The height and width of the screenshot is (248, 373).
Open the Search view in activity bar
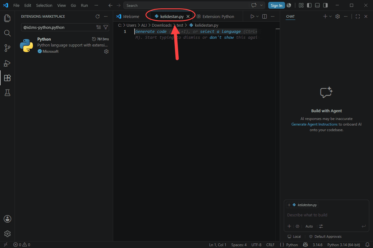(x=7, y=33)
